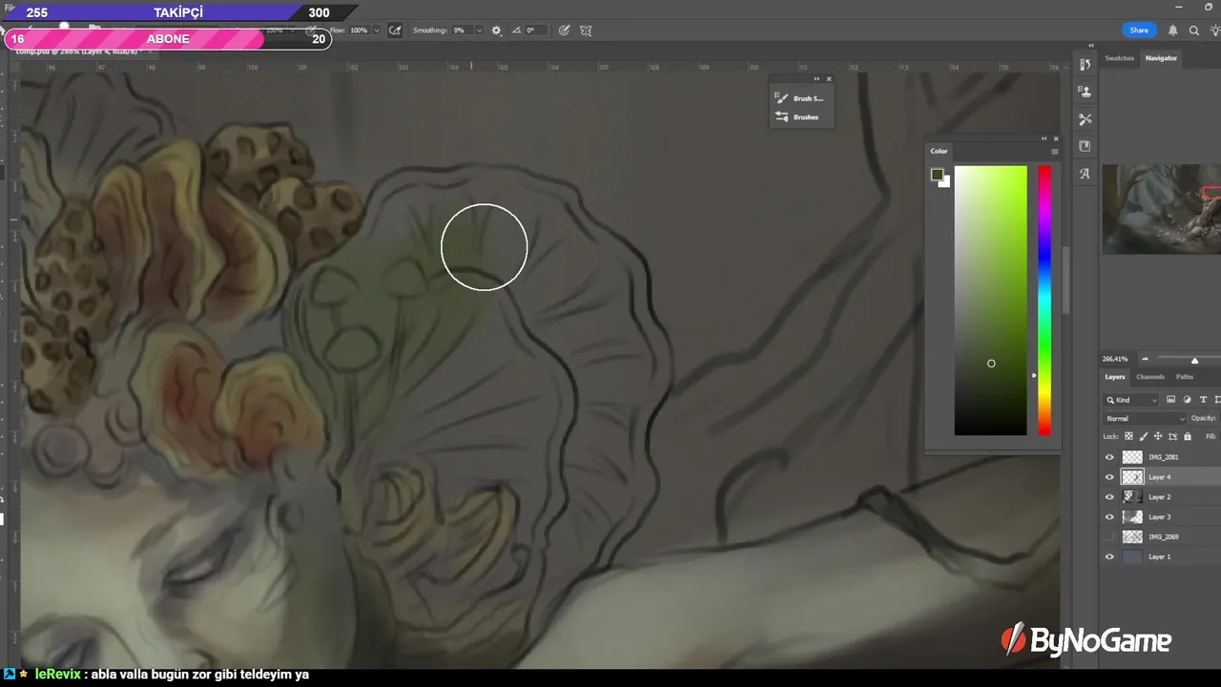Click the background color swatch
Viewport: 1221px width, 687px height.
945,182
